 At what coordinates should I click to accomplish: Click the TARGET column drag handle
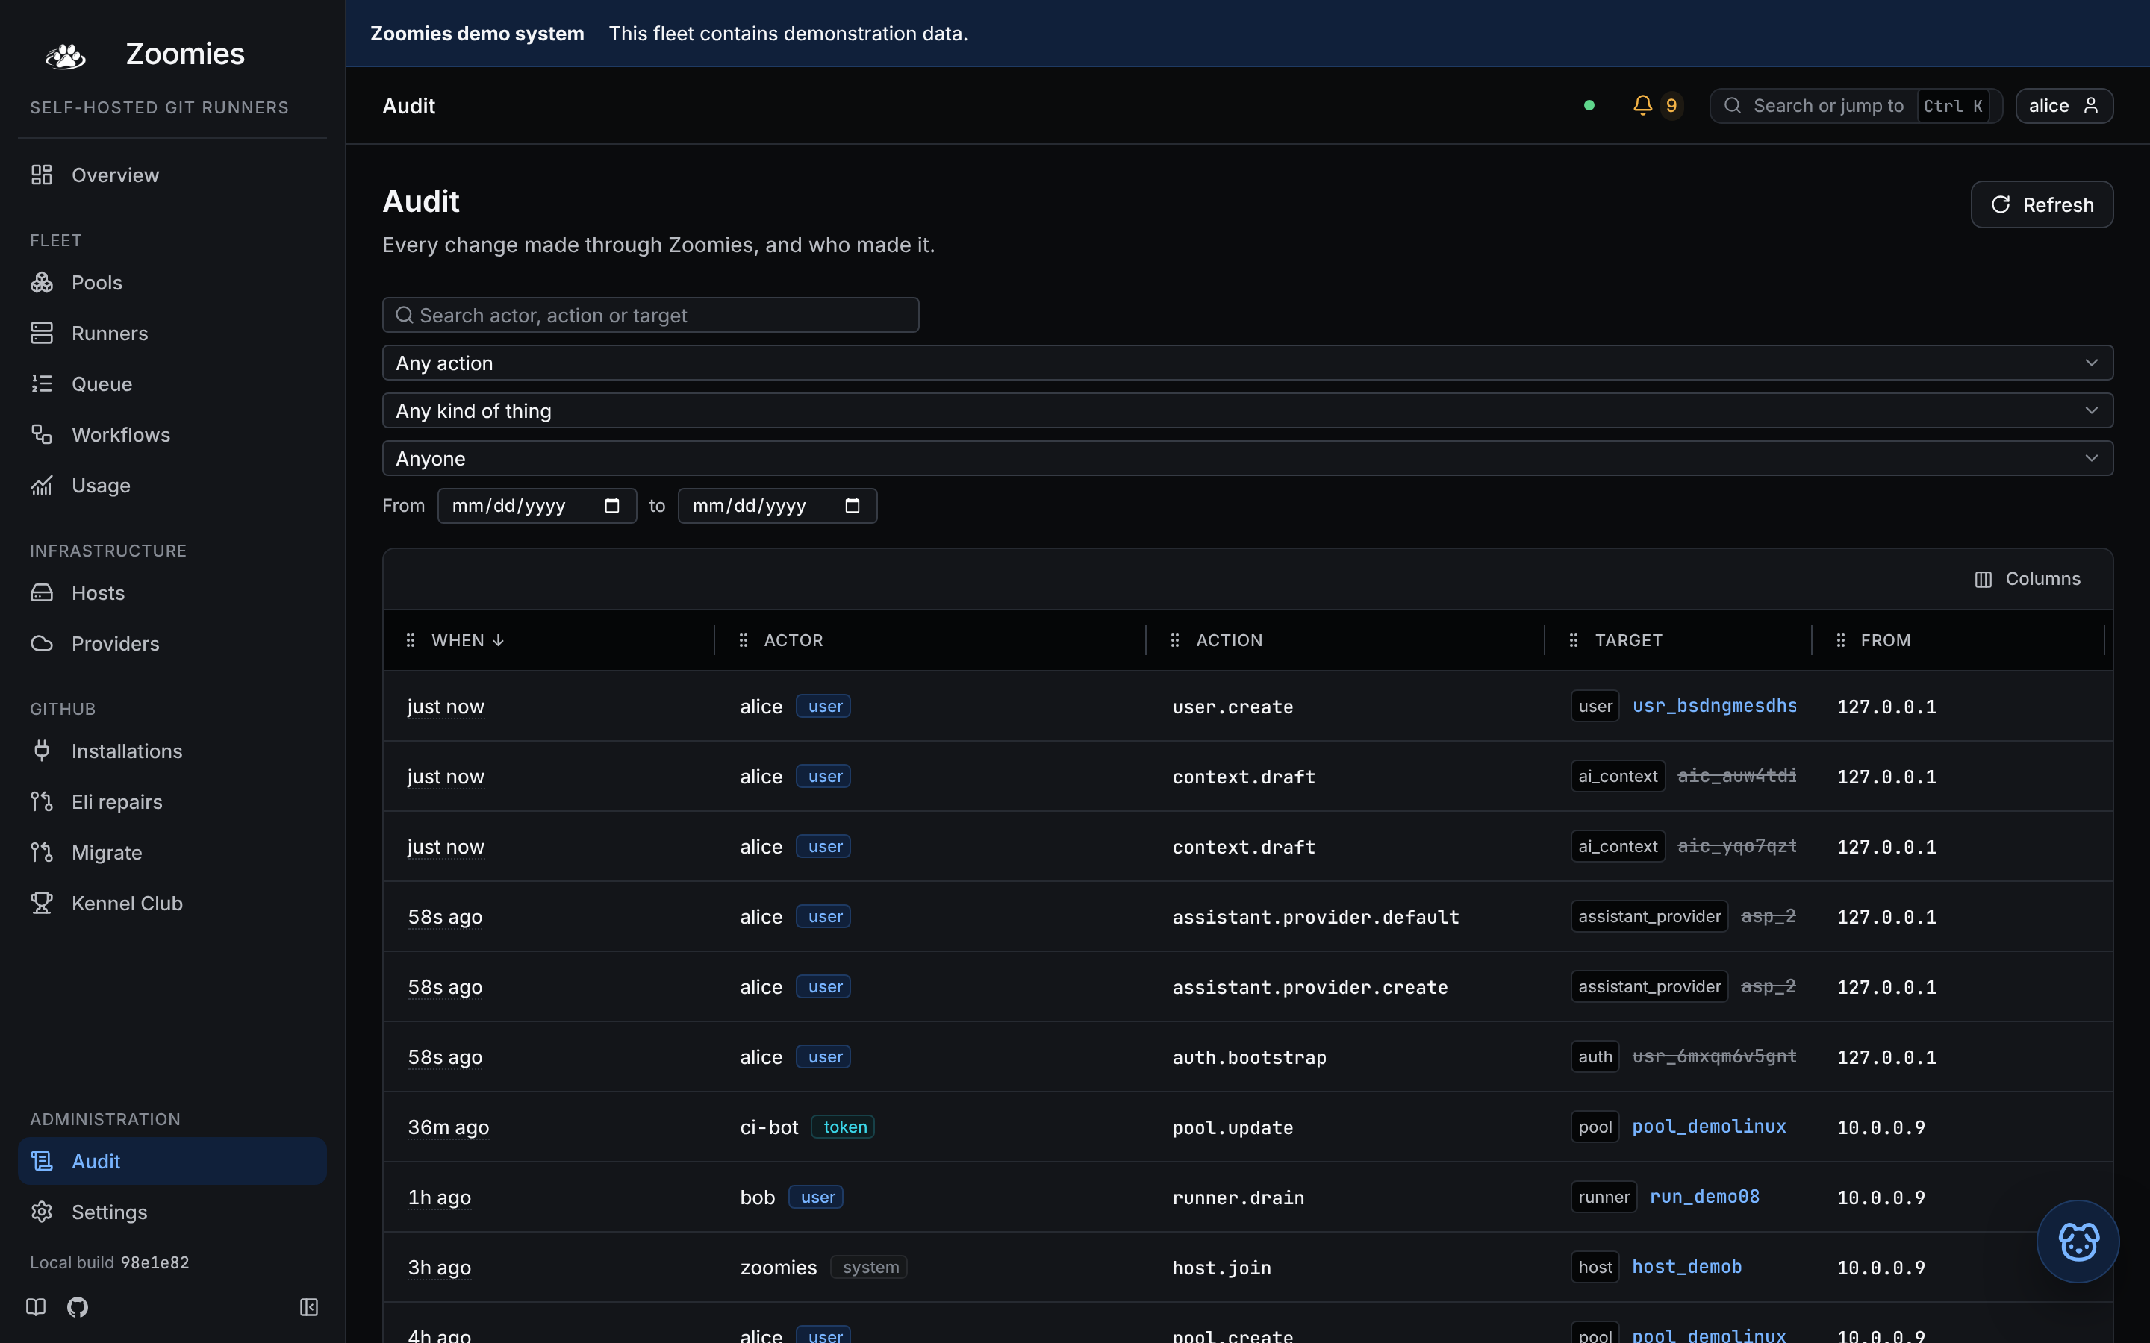[1574, 640]
